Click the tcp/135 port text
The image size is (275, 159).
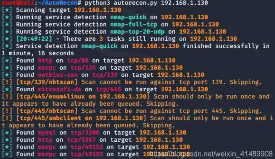click(83, 68)
